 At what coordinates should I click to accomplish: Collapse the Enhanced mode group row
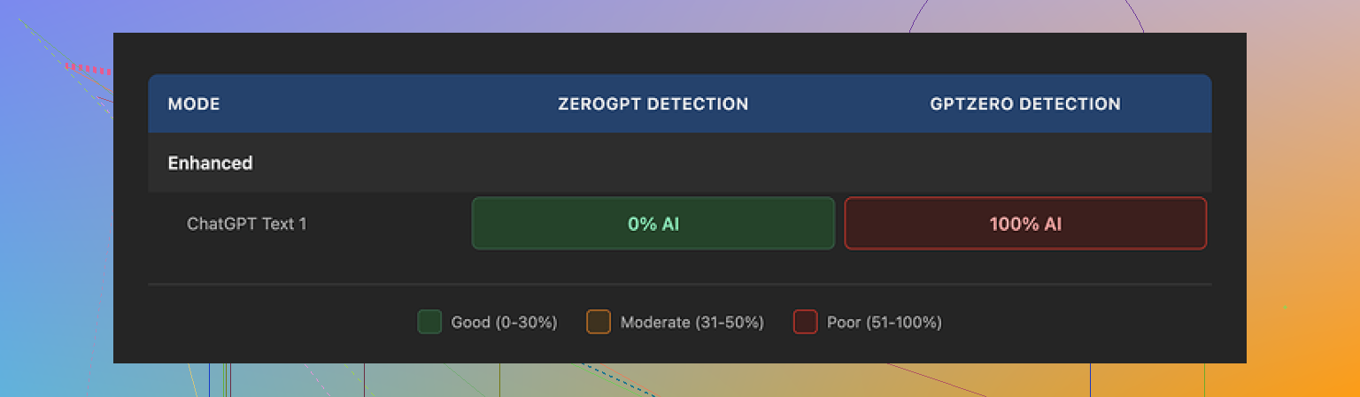211,164
